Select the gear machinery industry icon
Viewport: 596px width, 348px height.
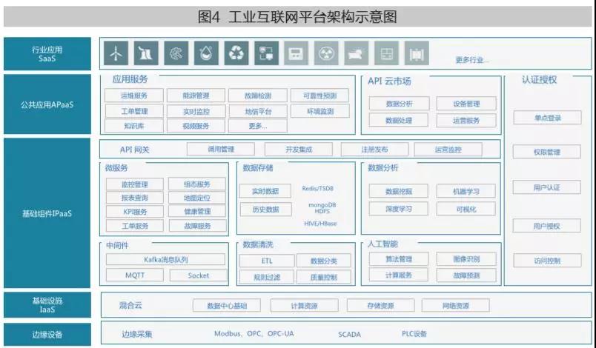point(176,53)
